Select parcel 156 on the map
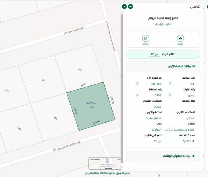Image resolution: width=208 pixels, height=177 pixels. (55, 118)
